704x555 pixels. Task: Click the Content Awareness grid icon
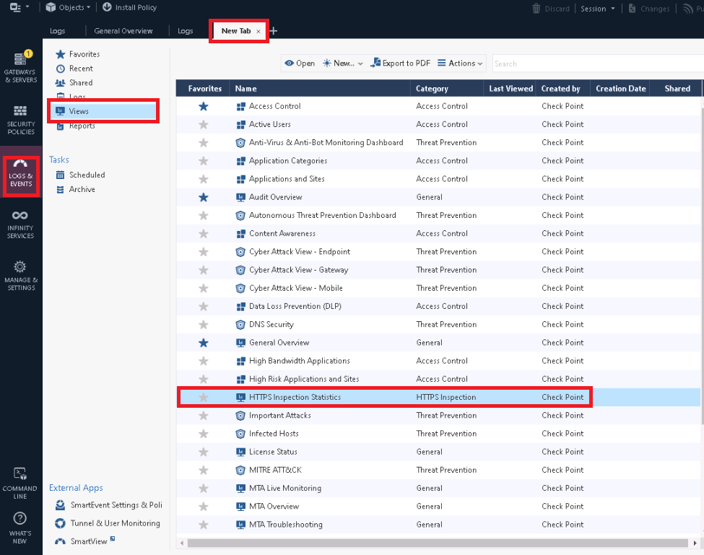[x=240, y=234]
